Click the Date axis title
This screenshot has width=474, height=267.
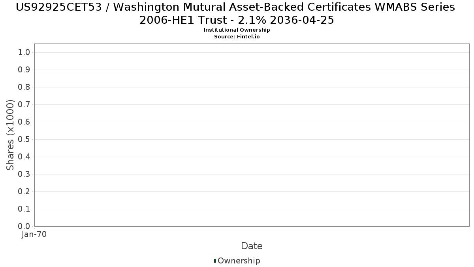[x=252, y=246]
